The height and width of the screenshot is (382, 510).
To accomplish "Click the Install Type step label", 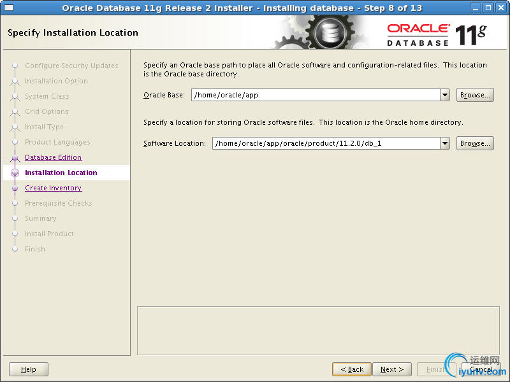I will [44, 127].
